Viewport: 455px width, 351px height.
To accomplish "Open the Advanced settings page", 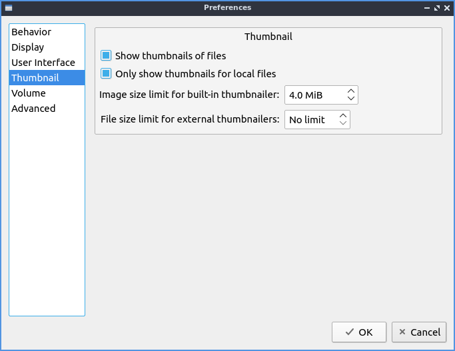I will pyautogui.click(x=33, y=109).
